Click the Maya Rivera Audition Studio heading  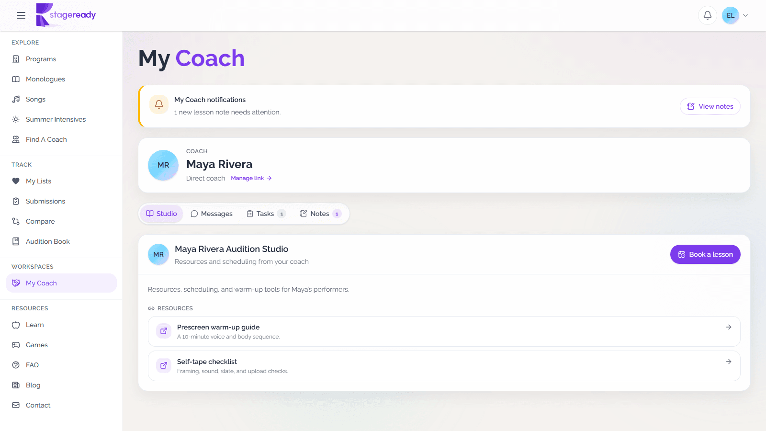(232, 249)
